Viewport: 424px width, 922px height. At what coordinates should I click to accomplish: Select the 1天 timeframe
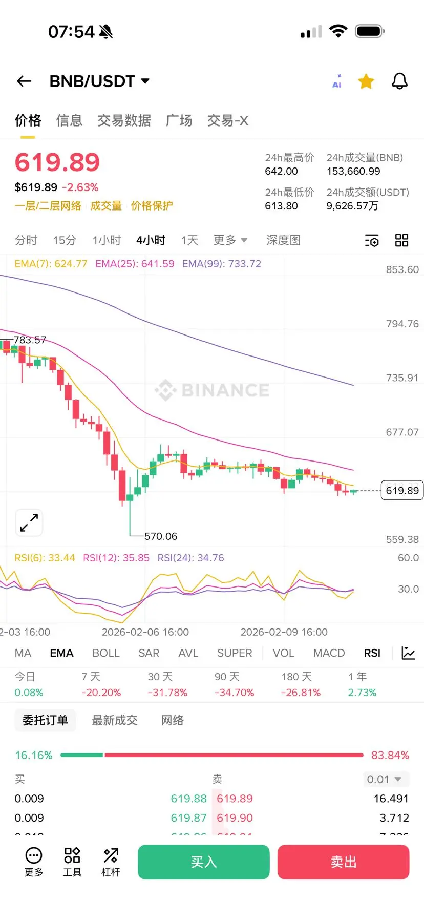click(189, 240)
